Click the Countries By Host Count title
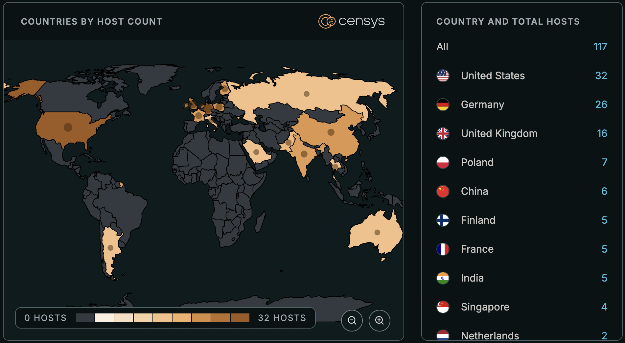The height and width of the screenshot is (343, 625). 92,22
